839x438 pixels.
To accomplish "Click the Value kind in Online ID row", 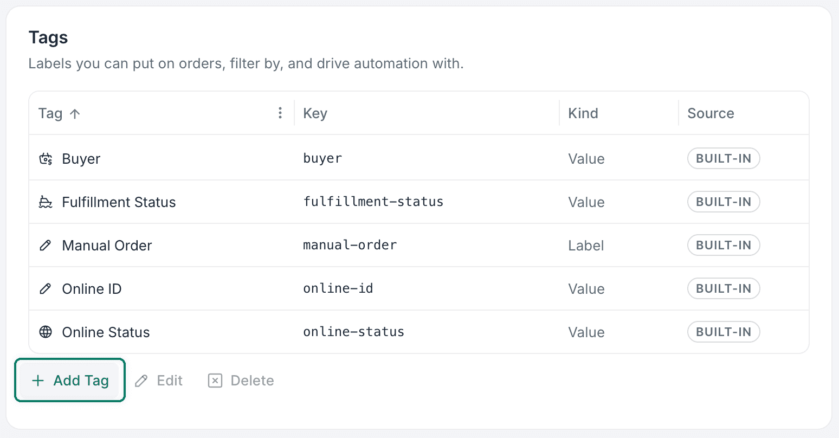I will 586,289.
